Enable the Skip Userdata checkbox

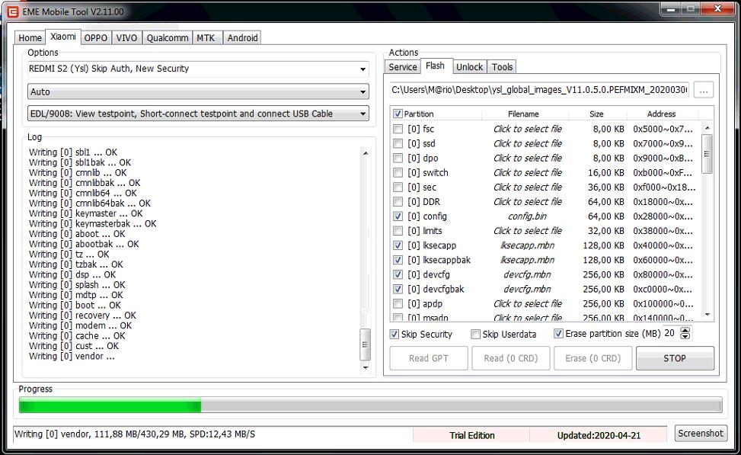pos(475,335)
